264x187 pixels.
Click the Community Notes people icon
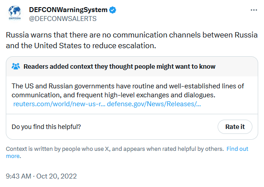pyautogui.click(x=16, y=66)
